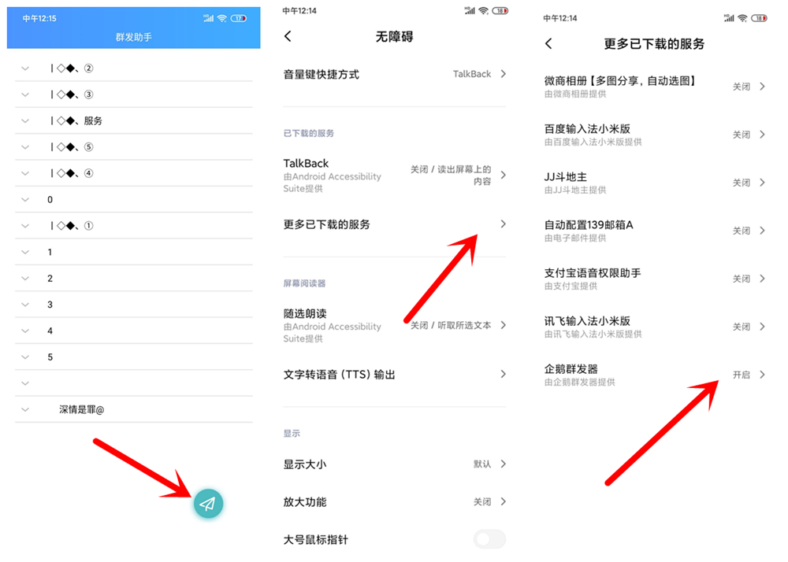Tap the back arrow on 更多已下载的服务 screen
Screen dimensions: 788x562
(547, 44)
